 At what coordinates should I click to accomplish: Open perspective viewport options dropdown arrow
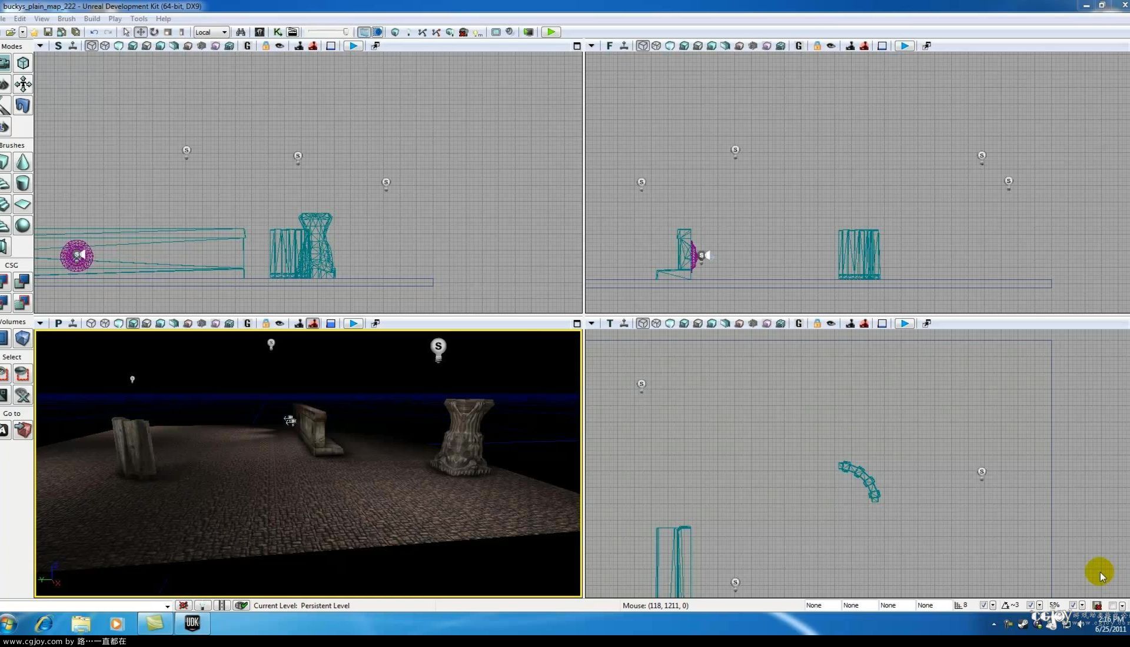[x=40, y=323]
